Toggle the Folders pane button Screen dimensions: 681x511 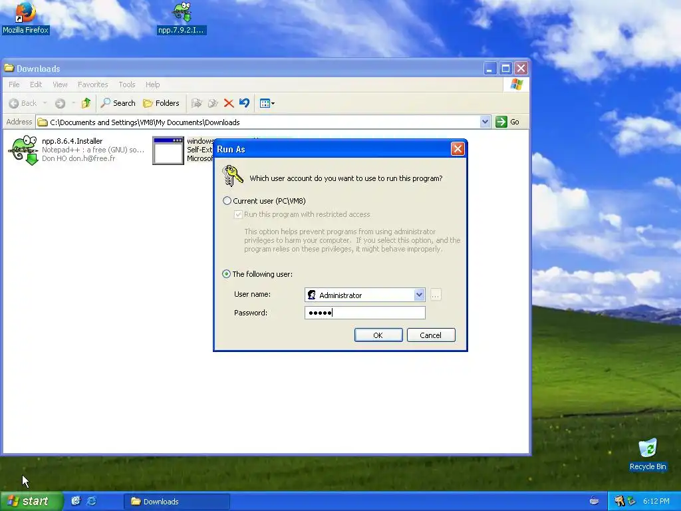tap(161, 103)
